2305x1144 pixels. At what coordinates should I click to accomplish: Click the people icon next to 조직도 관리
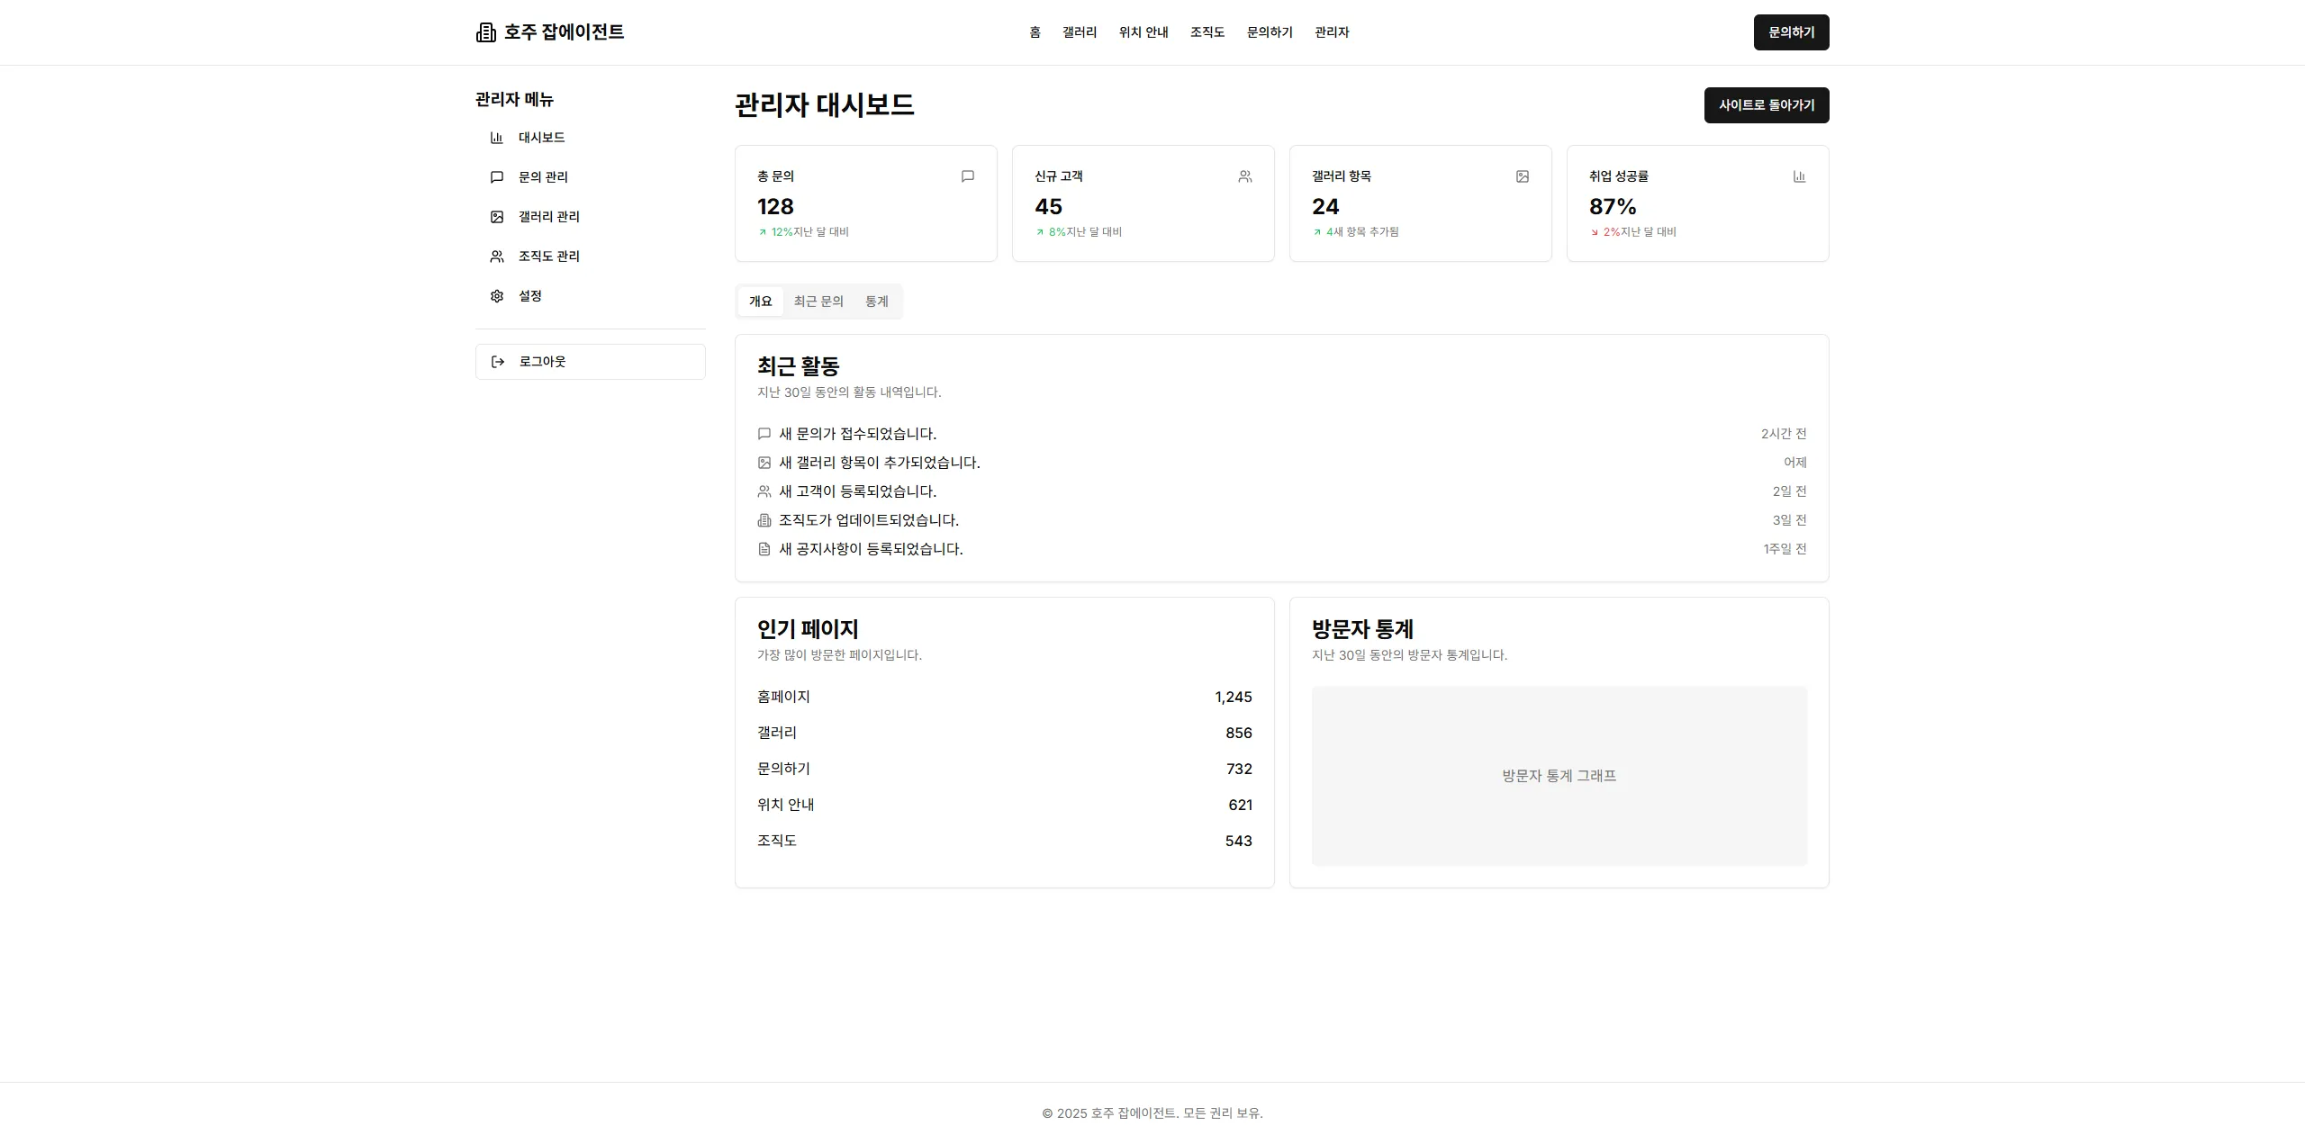(497, 257)
